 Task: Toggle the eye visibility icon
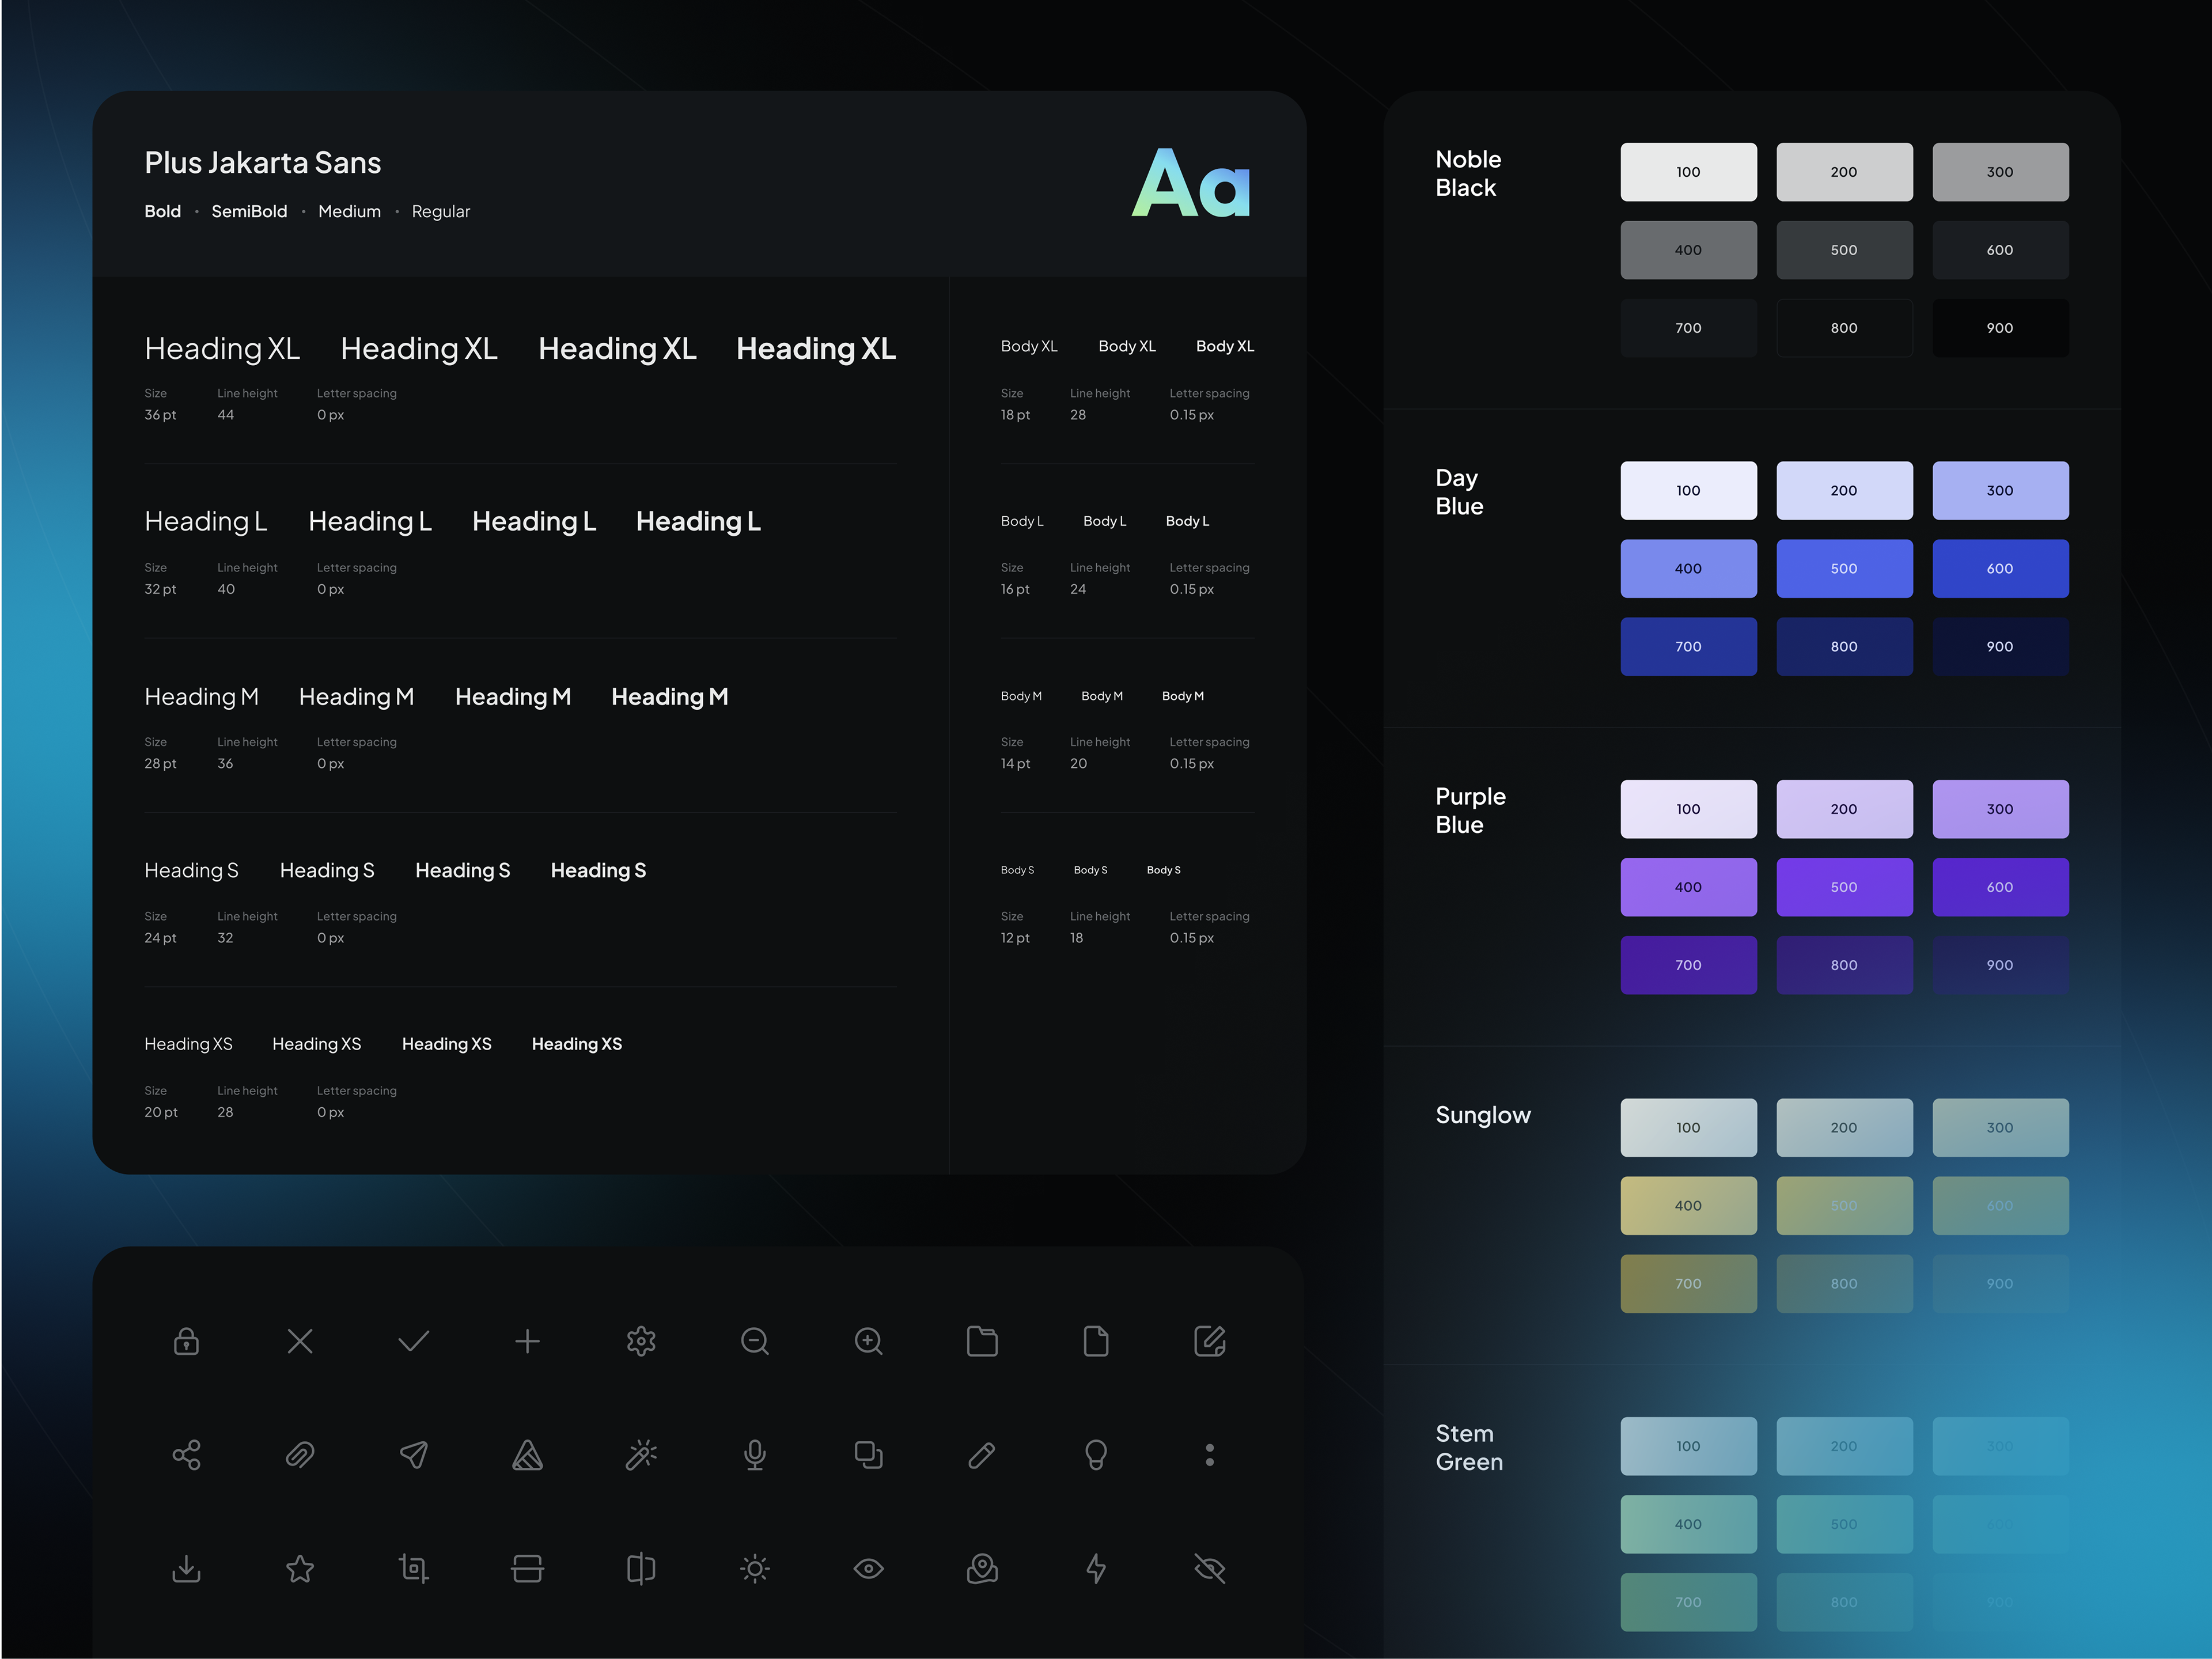tap(868, 1568)
